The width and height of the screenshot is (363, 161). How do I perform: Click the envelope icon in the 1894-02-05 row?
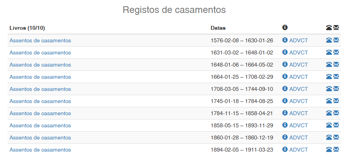[336, 150]
